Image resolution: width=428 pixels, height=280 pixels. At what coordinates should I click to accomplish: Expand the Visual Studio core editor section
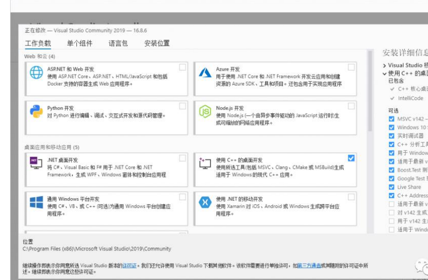(x=384, y=65)
